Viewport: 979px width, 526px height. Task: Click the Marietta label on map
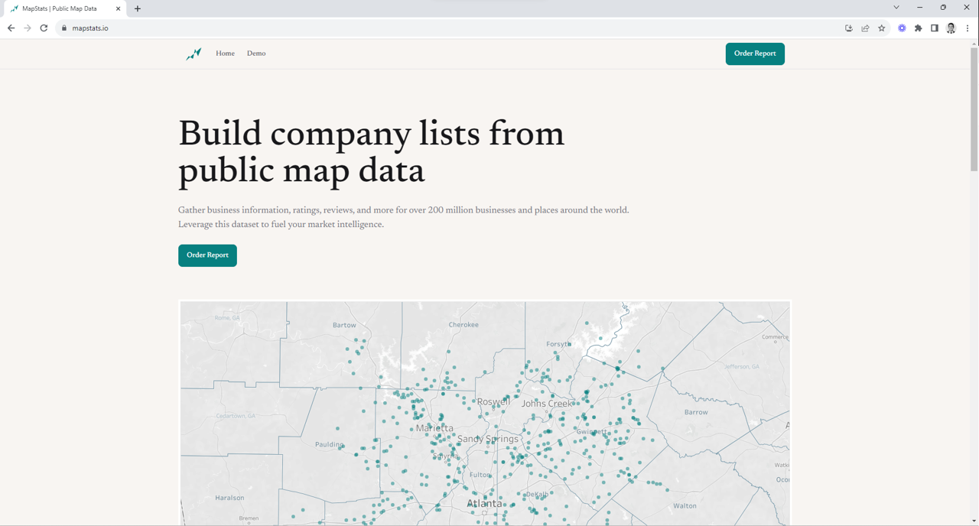434,428
